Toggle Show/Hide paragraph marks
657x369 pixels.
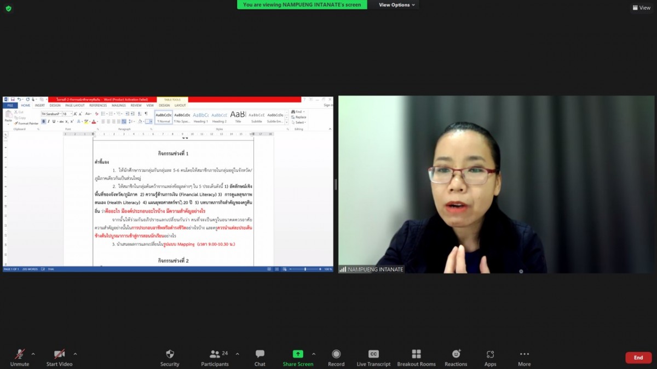(x=146, y=113)
